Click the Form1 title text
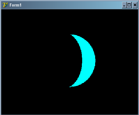 pyautogui.click(x=15, y=5)
